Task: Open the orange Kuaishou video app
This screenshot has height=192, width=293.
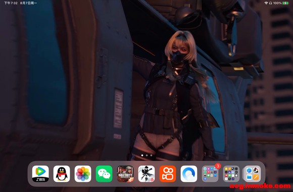Action: click(x=168, y=174)
